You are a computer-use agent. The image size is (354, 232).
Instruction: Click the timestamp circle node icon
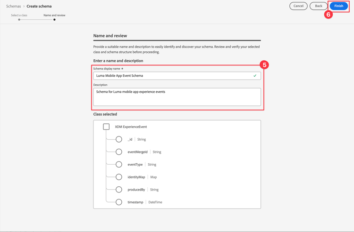point(119,202)
